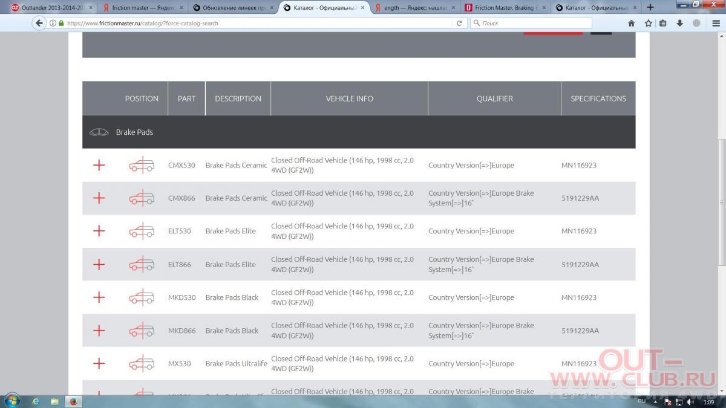Click the vehicle position icon for CMX866
This screenshot has height=408, width=726.
point(142,198)
